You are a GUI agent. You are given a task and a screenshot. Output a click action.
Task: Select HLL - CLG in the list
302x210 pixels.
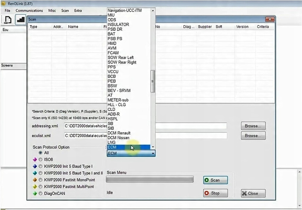tap(129, 105)
